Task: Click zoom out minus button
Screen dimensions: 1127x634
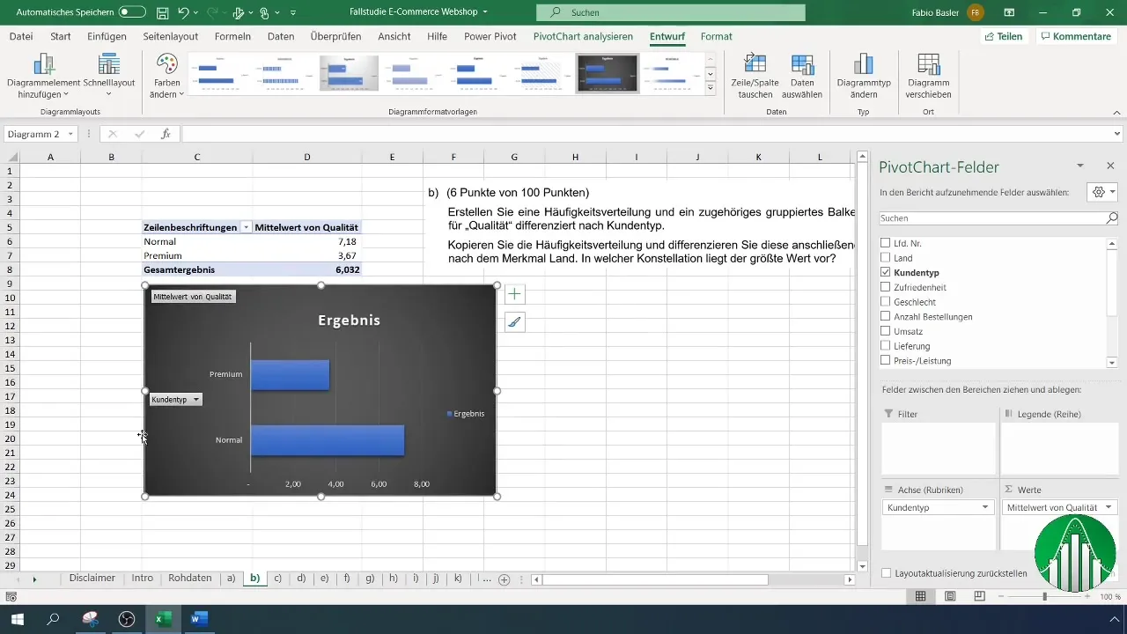Action: (1000, 596)
